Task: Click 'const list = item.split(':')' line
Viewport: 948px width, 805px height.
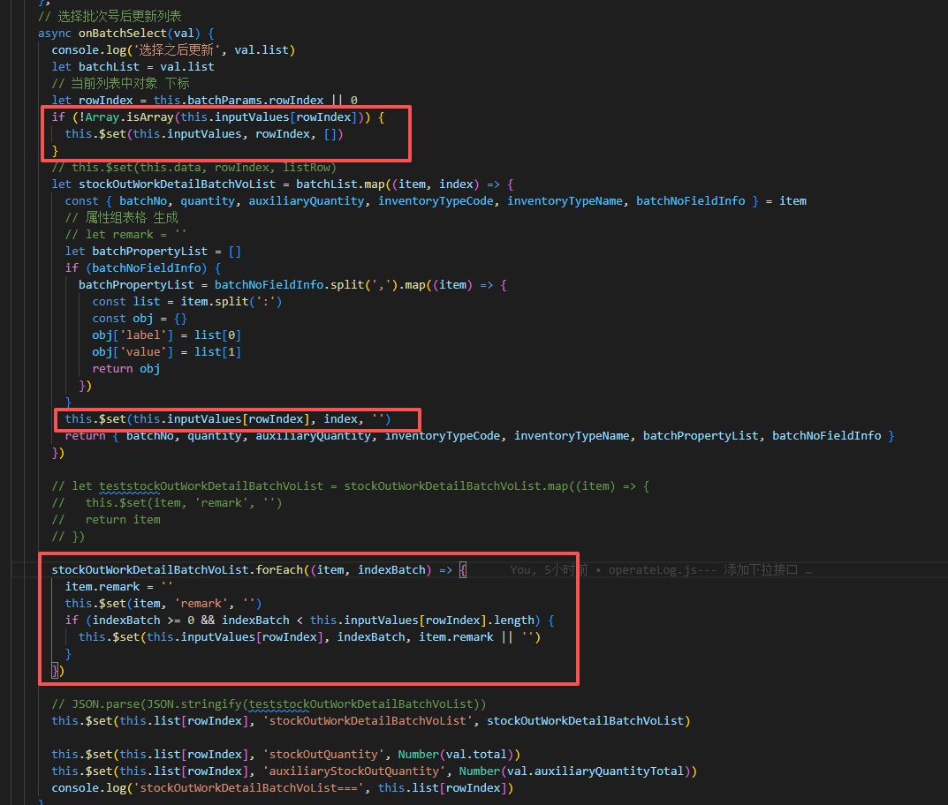Action: 186,301
